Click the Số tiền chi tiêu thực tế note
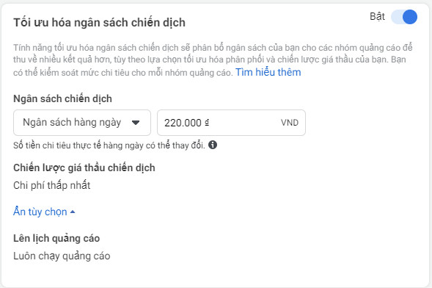 109,145
